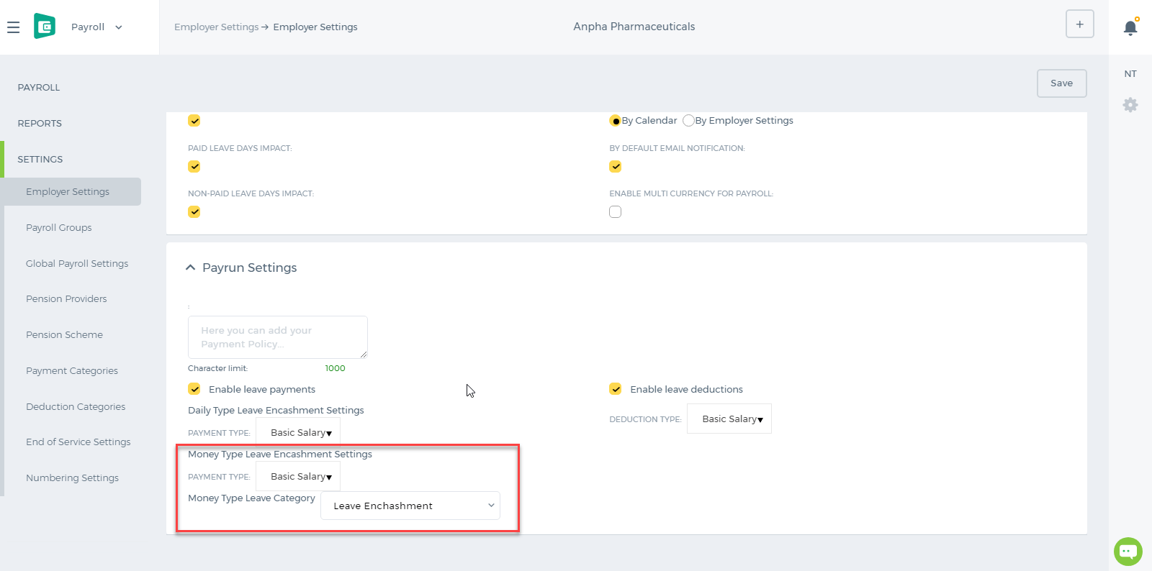The width and height of the screenshot is (1152, 571).
Task: Open the chat support bubble
Action: [1128, 552]
